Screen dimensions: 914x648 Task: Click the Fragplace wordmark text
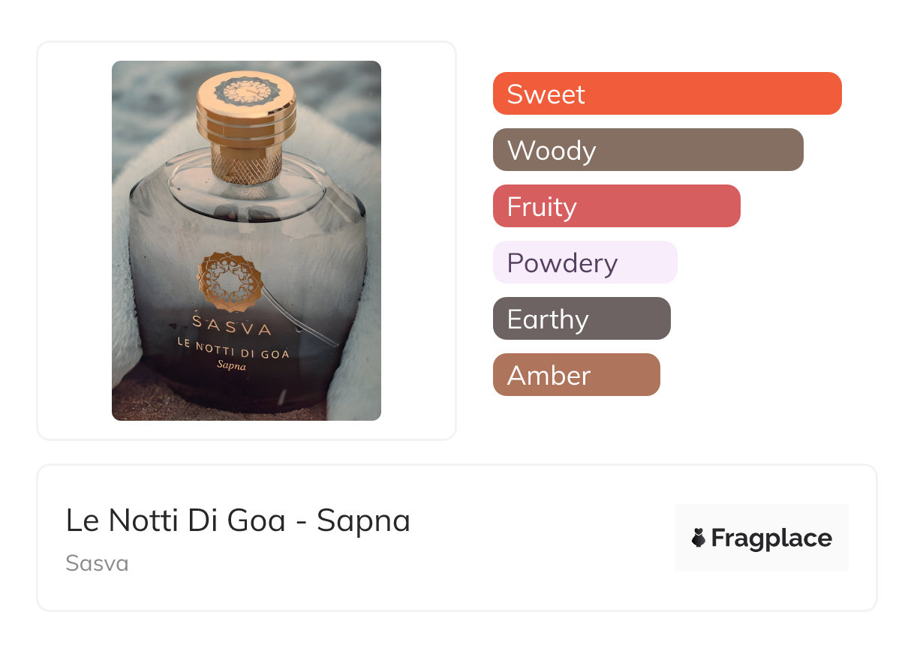coord(771,538)
